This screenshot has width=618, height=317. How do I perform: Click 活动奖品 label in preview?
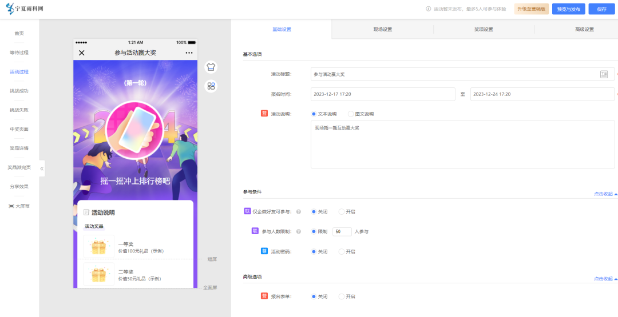pyautogui.click(x=94, y=226)
